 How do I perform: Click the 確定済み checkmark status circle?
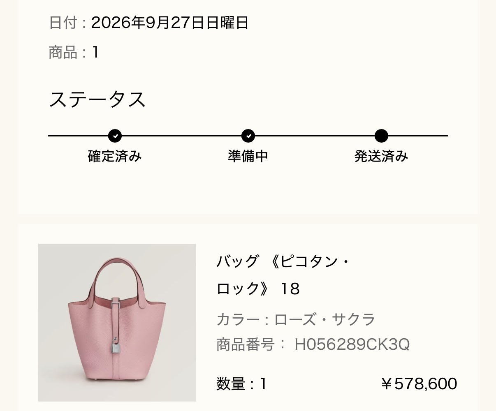[x=115, y=136]
